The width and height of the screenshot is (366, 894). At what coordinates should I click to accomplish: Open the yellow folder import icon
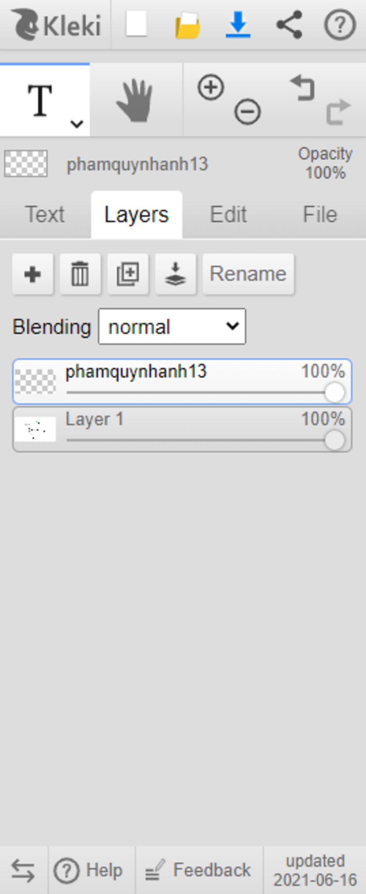click(187, 25)
